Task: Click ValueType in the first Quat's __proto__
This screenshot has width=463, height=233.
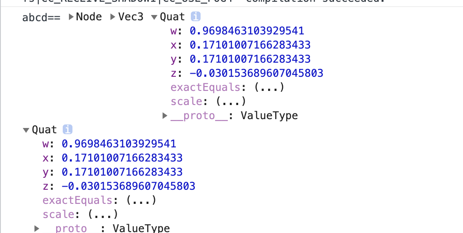Action: tap(269, 116)
